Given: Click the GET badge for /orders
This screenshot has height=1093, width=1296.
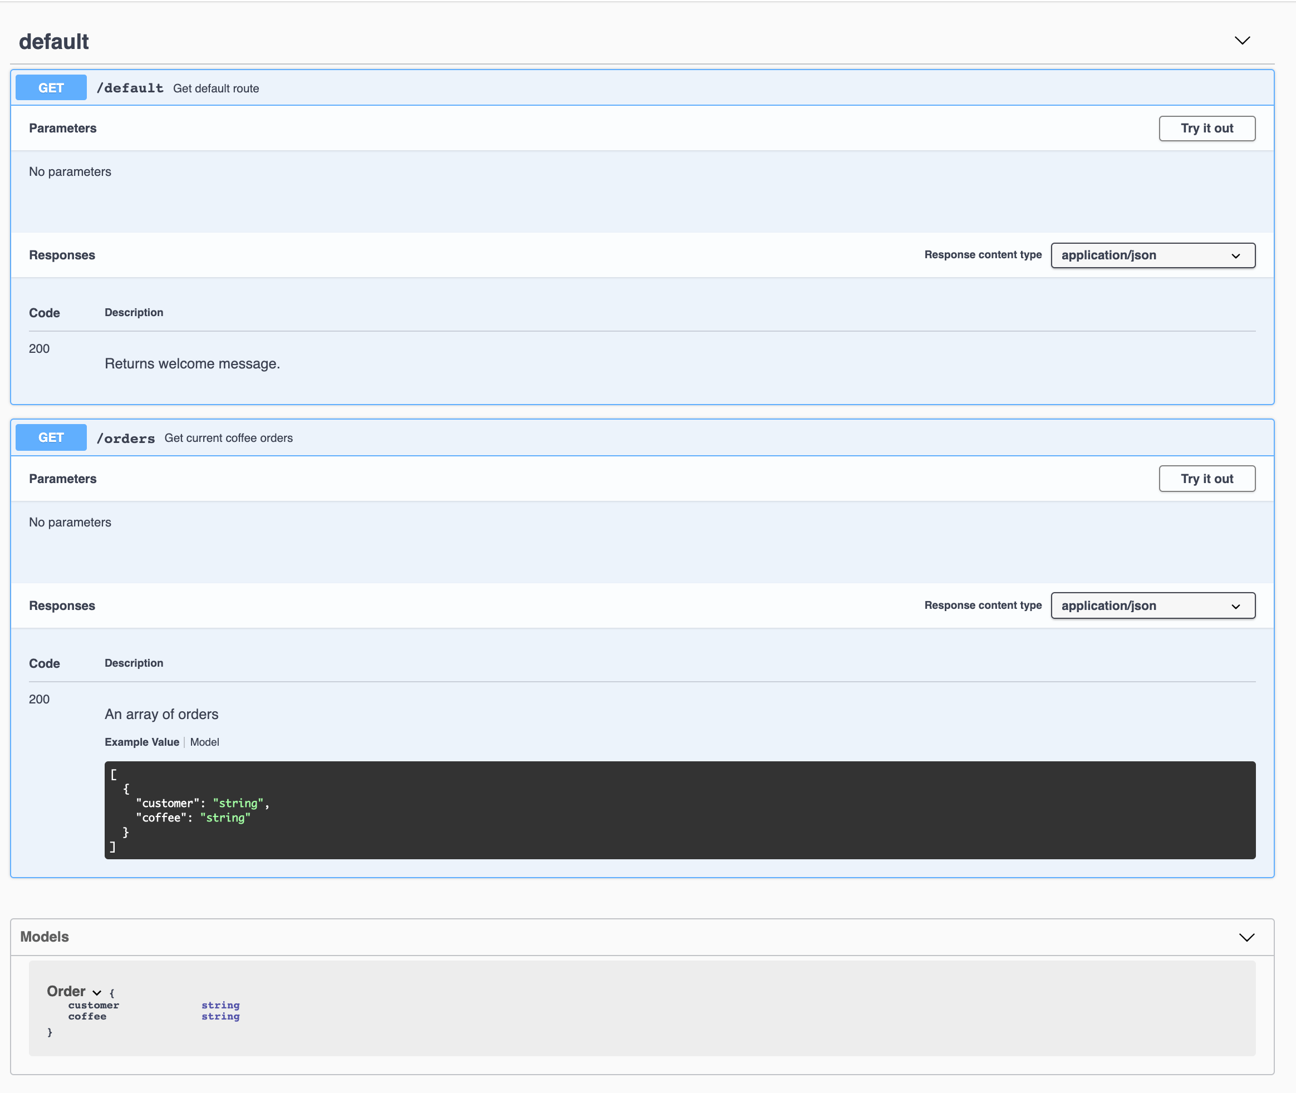Looking at the screenshot, I should (51, 437).
